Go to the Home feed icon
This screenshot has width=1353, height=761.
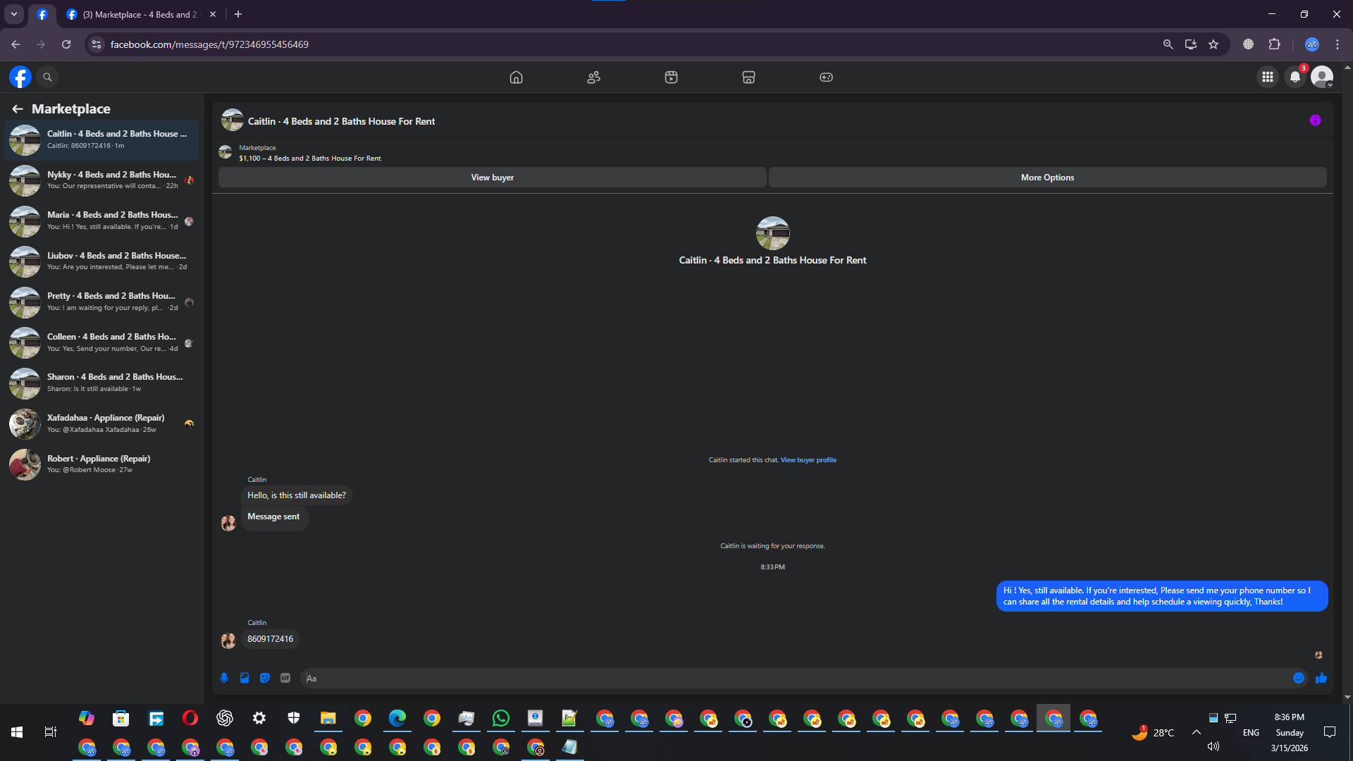tap(516, 77)
